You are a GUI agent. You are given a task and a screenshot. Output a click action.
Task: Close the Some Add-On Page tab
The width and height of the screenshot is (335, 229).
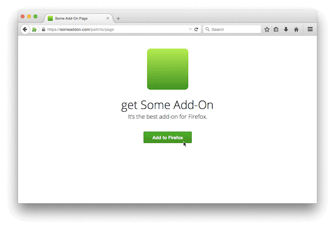coord(108,18)
